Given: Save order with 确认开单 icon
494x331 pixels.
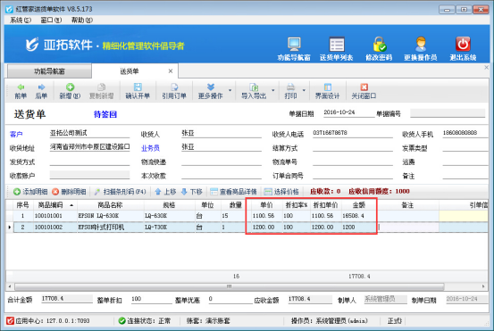Looking at the screenshot, I should (x=138, y=87).
